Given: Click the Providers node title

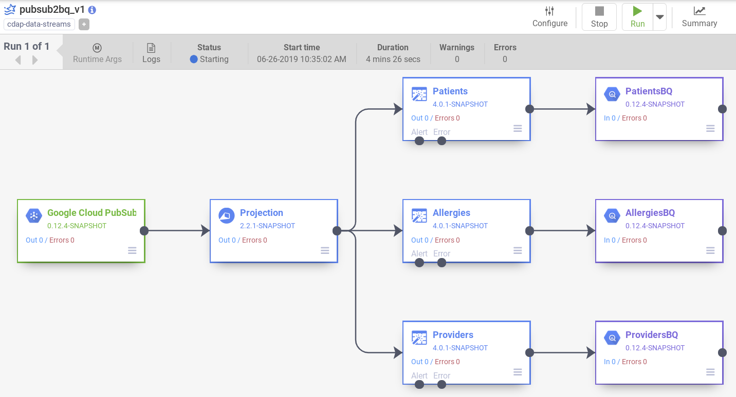Looking at the screenshot, I should click(x=453, y=335).
